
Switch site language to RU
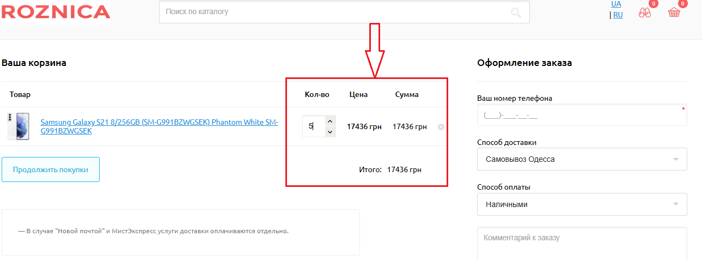click(618, 15)
